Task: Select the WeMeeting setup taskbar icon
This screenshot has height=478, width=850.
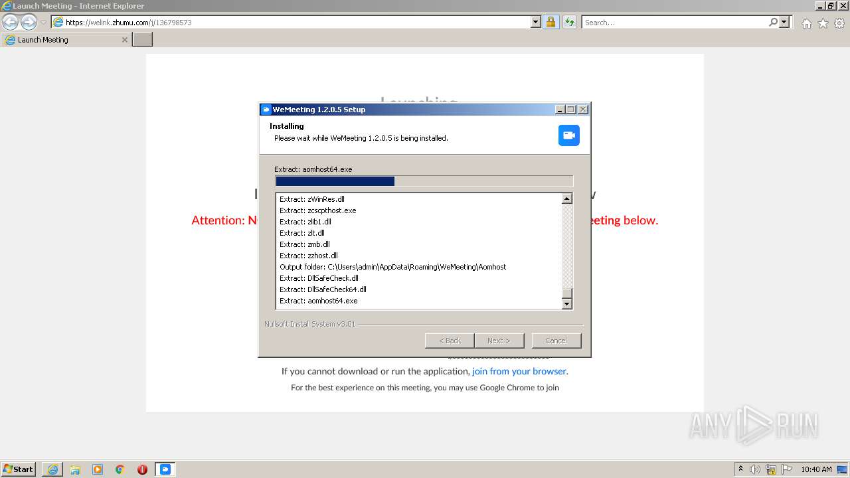Action: 165,469
